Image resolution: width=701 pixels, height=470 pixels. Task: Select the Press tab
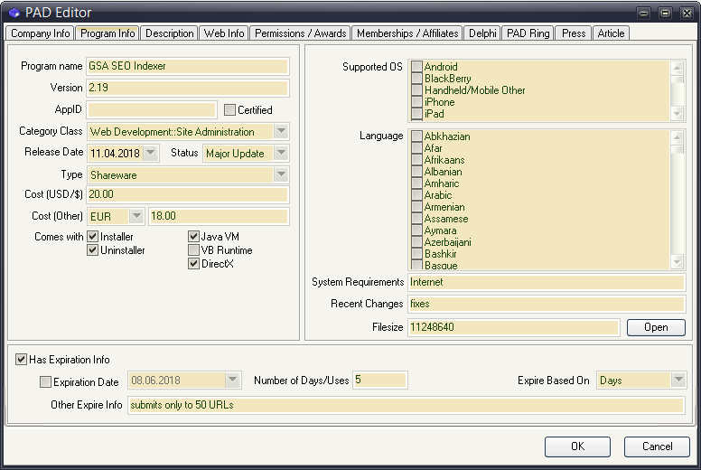point(574,33)
